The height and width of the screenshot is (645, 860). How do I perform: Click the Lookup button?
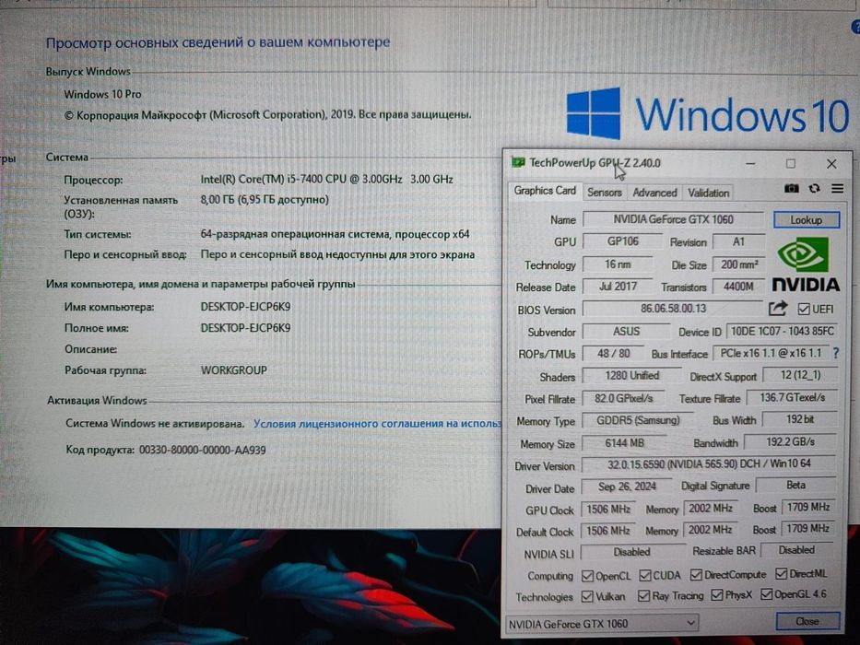pos(806,220)
